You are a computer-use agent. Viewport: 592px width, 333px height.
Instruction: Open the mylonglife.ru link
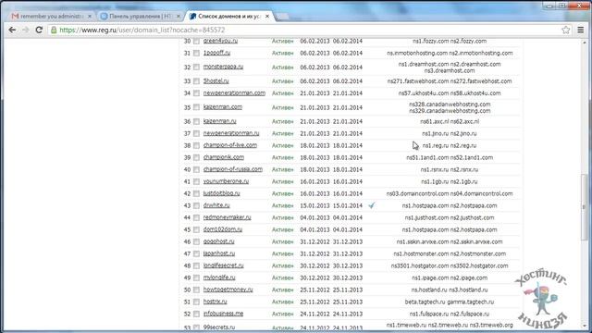(x=219, y=277)
